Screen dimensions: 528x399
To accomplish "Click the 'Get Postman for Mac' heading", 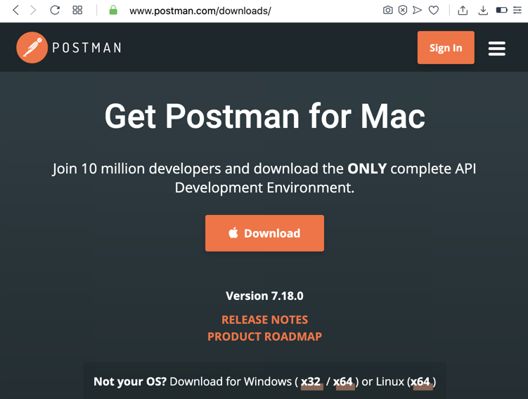I will click(264, 117).
